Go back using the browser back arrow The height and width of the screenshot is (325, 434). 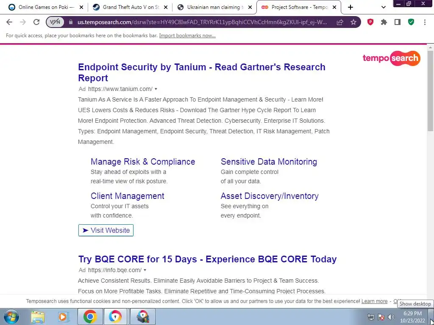point(9,22)
